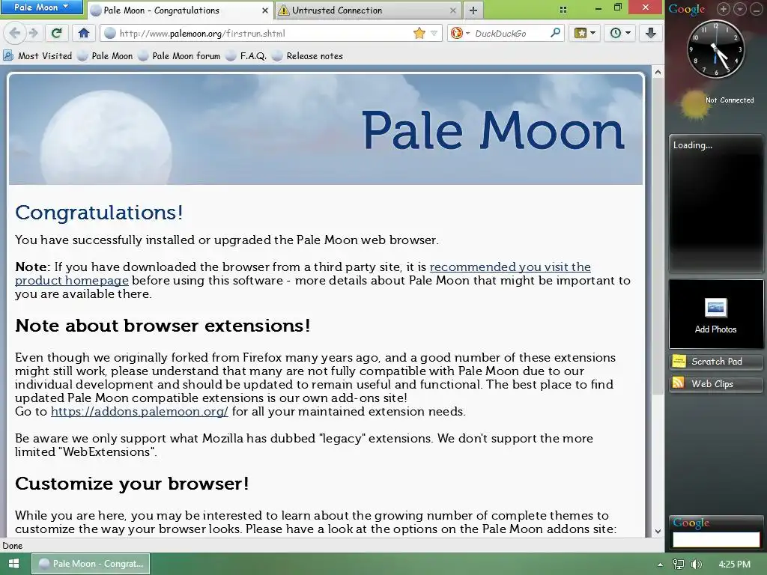Reload the current page

pyautogui.click(x=57, y=33)
